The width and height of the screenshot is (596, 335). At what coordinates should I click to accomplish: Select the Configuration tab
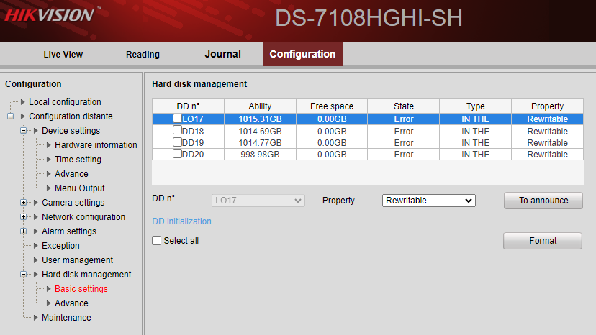pyautogui.click(x=302, y=55)
